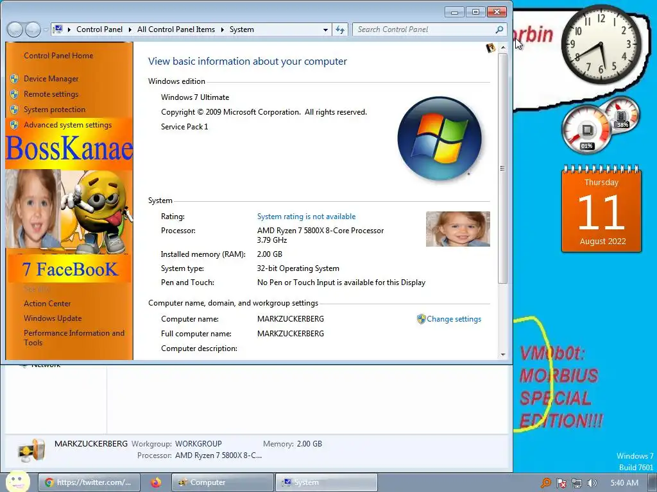The width and height of the screenshot is (657, 492).
Task: Click the shield icon next to Change settings
Action: [x=421, y=319]
